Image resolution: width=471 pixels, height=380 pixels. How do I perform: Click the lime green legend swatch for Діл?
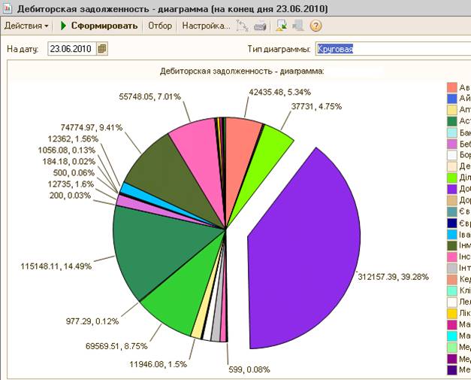(x=452, y=178)
